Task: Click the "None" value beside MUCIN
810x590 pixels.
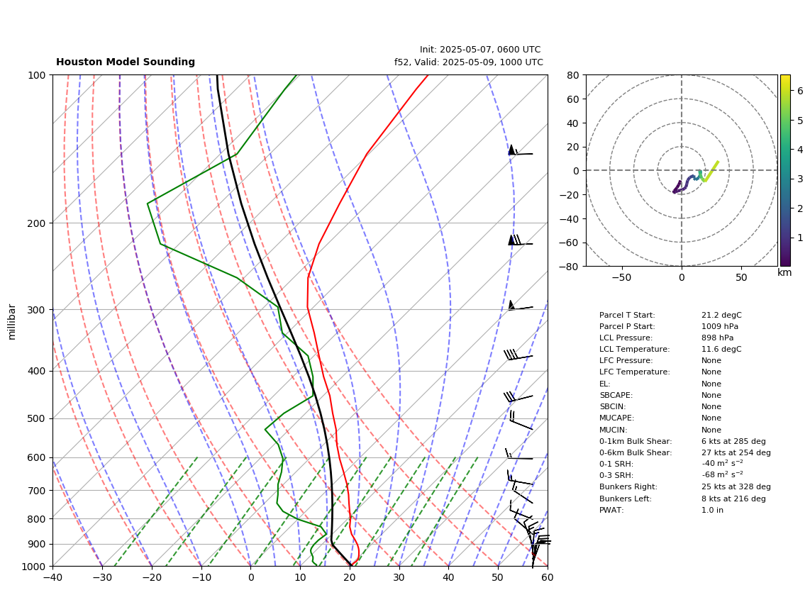Action: (x=711, y=430)
